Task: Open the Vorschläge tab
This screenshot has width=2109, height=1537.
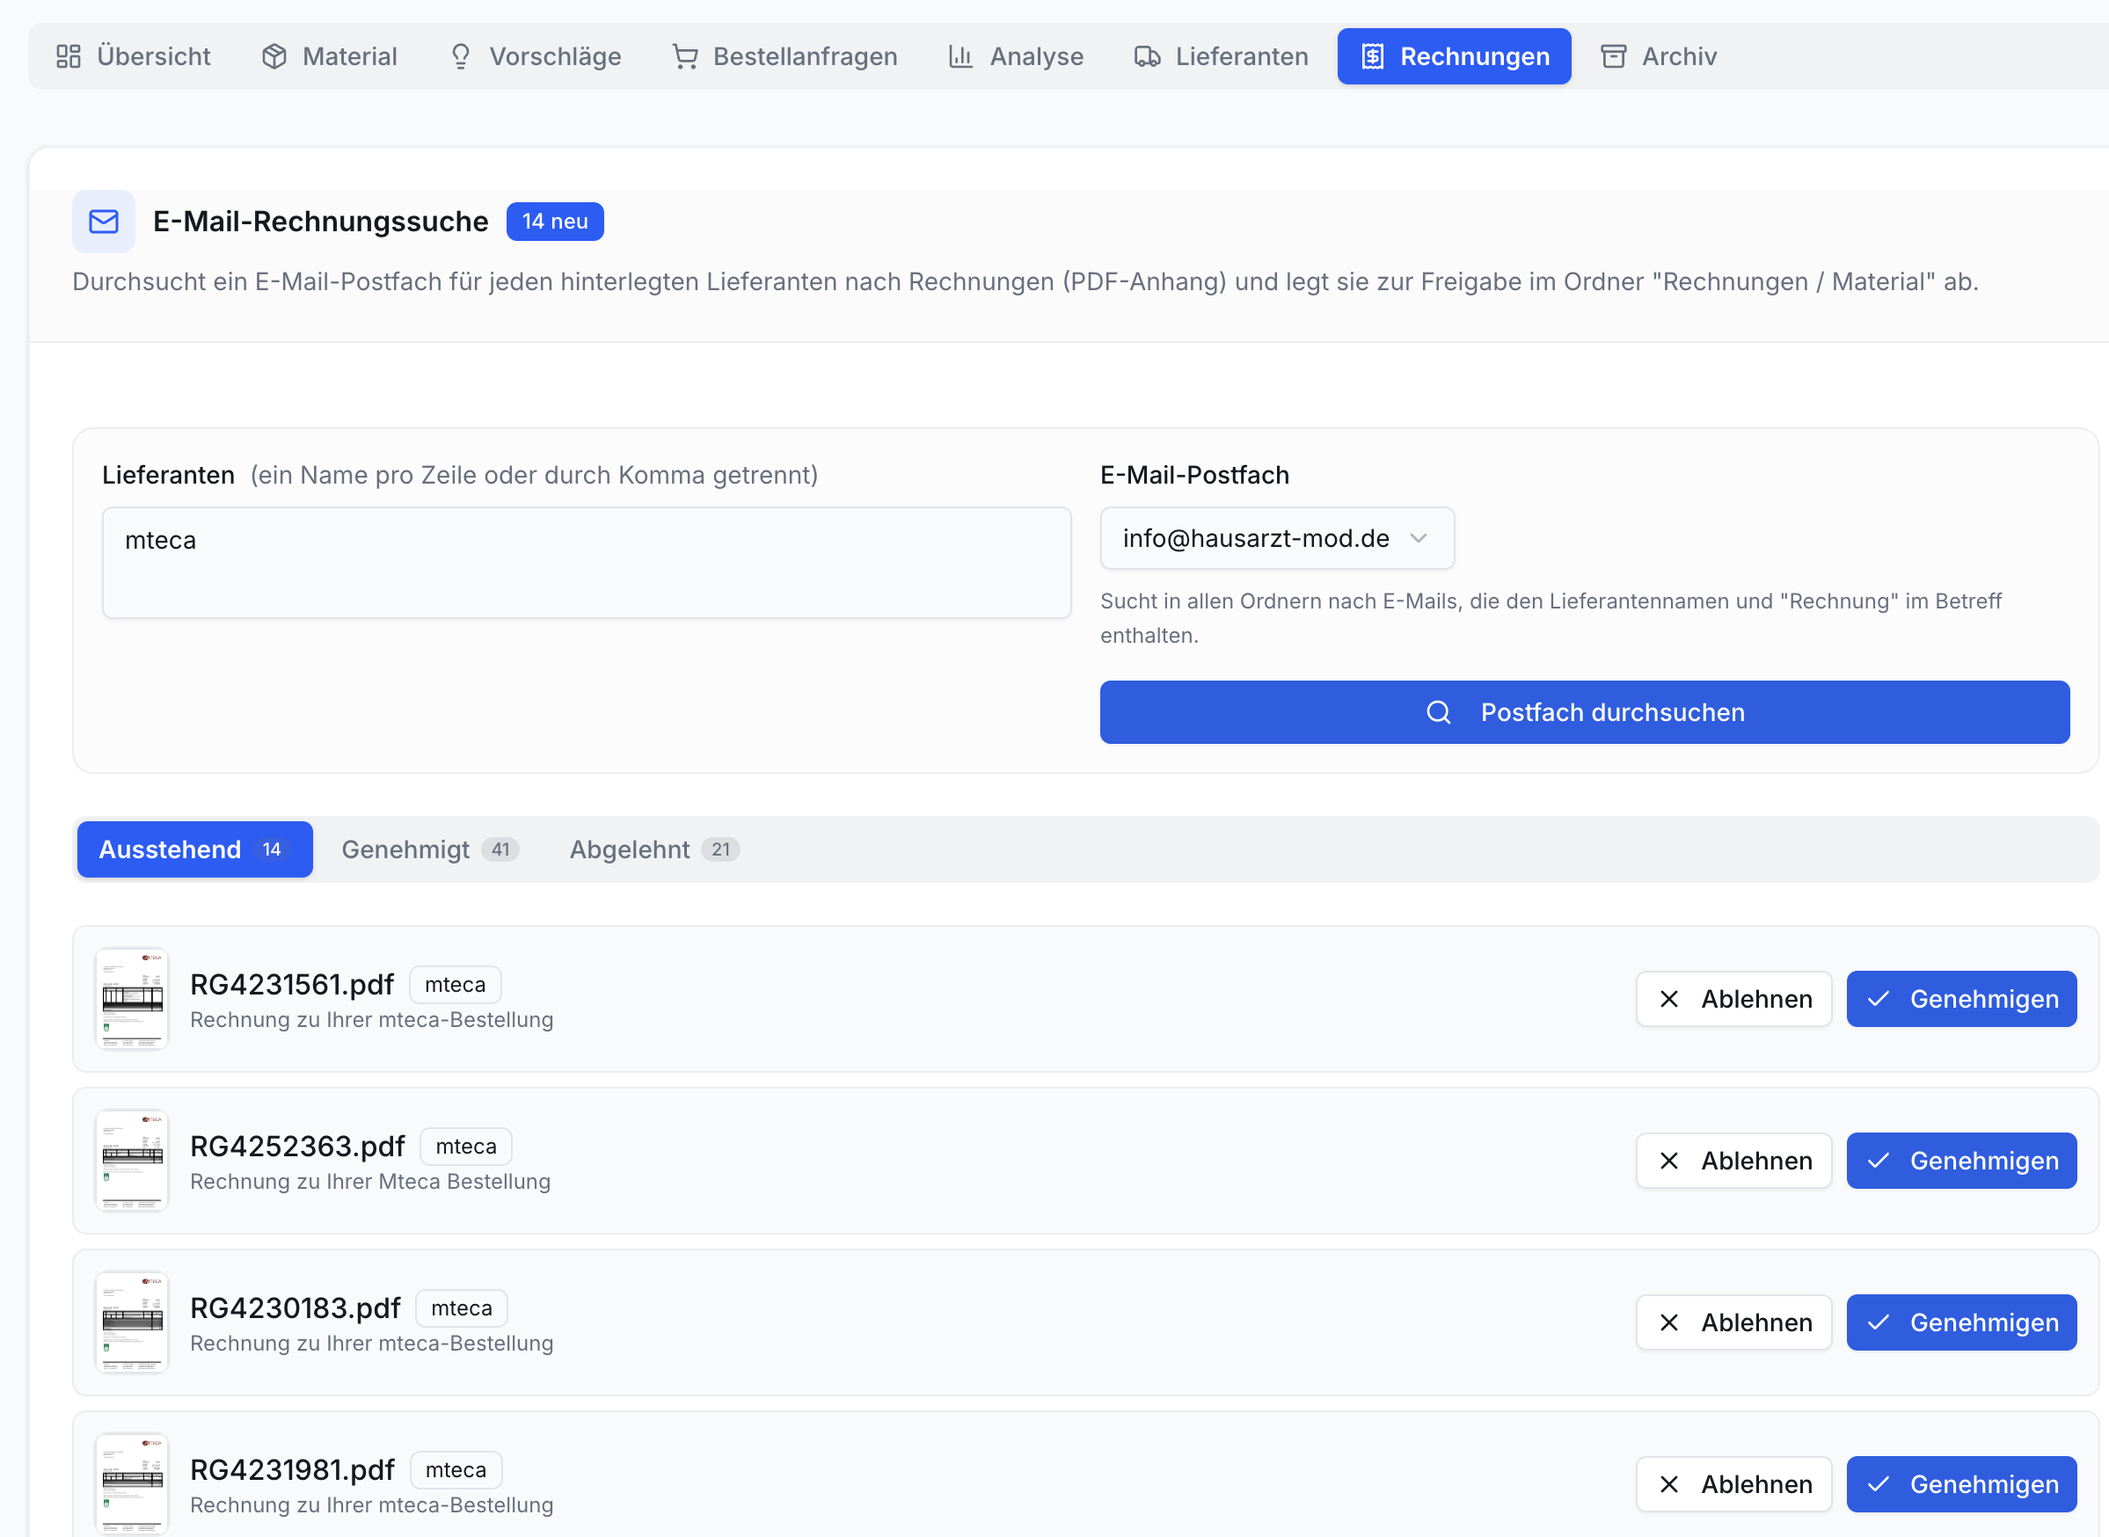Action: (535, 57)
